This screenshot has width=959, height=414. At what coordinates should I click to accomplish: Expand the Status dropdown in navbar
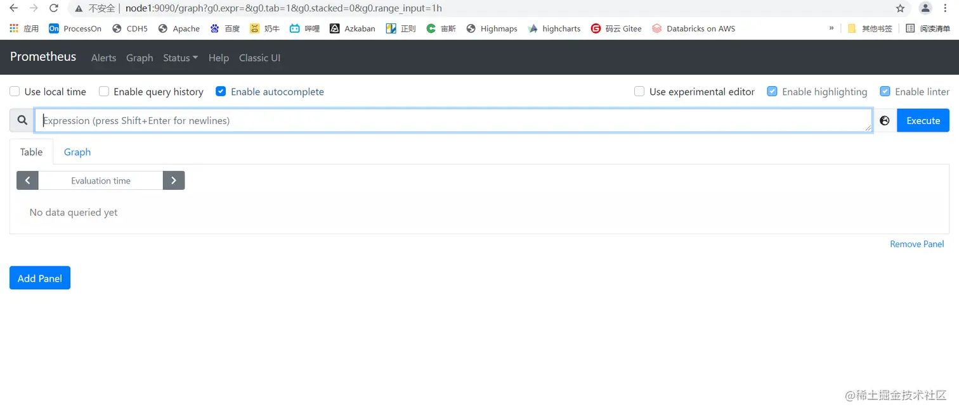[x=180, y=58]
